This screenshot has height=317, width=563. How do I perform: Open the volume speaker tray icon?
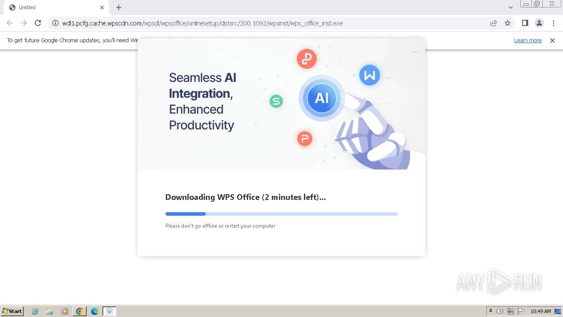(500, 311)
